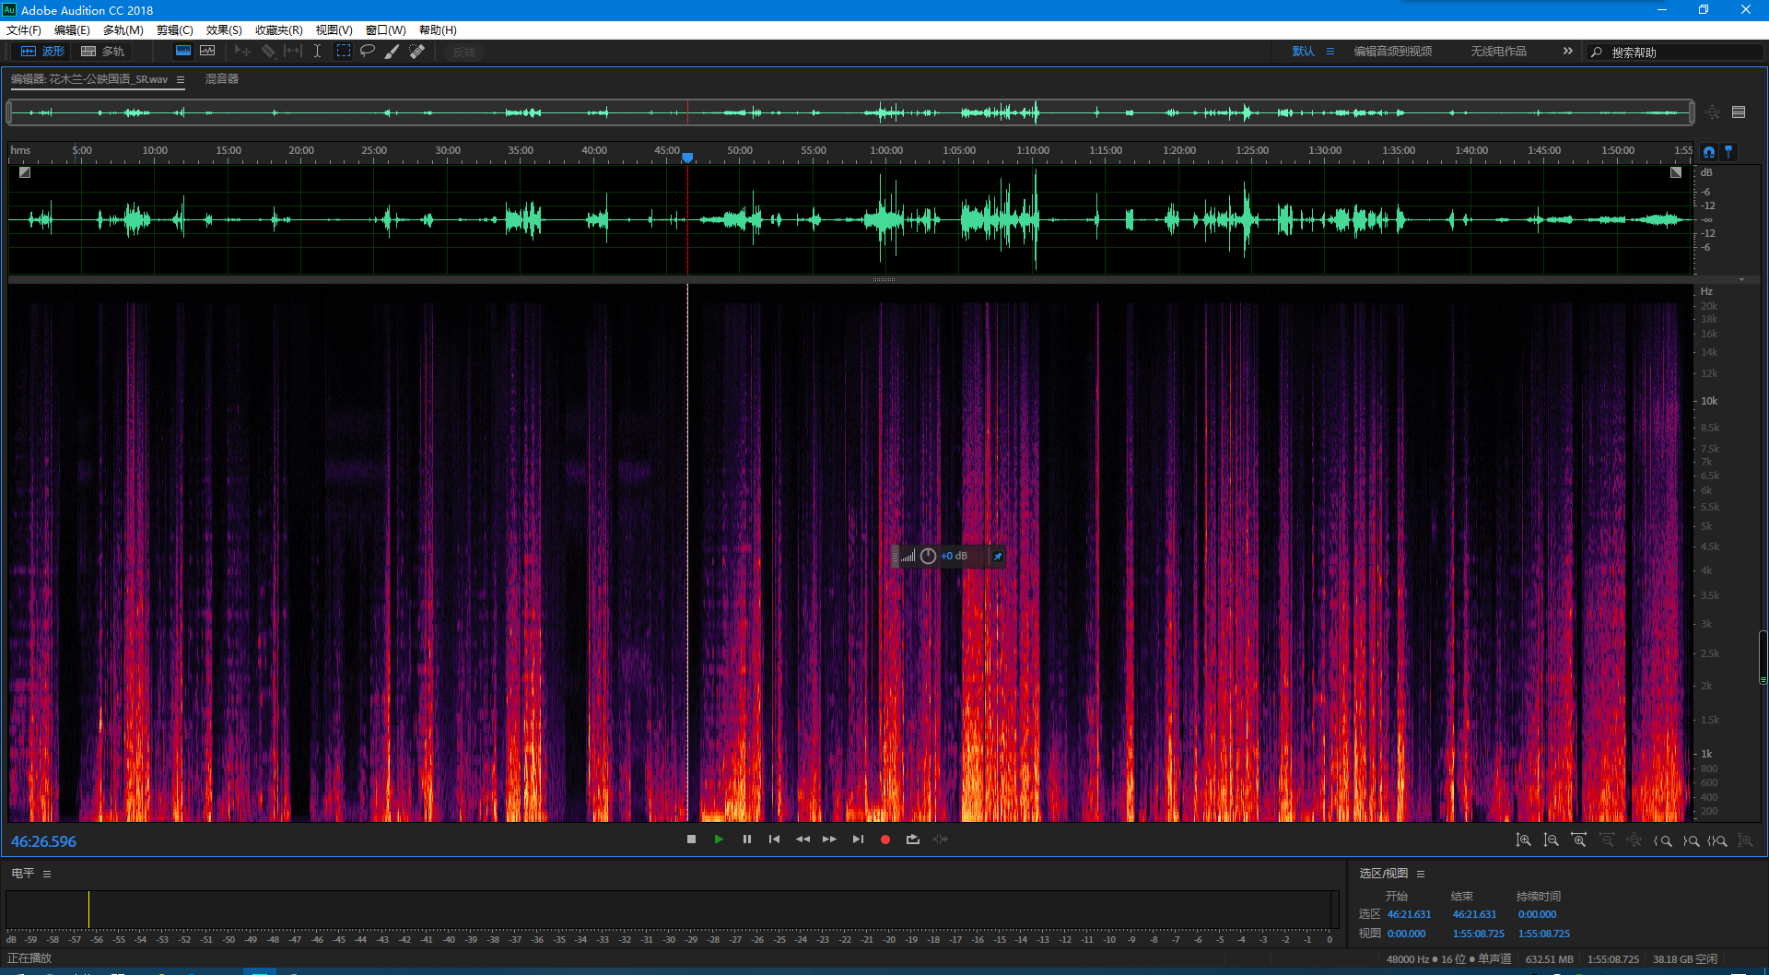The height and width of the screenshot is (975, 1769).
Task: Select the Marquee Selection tool
Action: [343, 52]
